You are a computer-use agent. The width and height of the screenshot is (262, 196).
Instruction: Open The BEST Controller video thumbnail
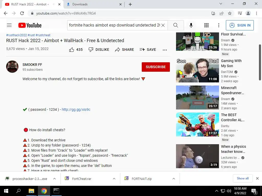197,124
